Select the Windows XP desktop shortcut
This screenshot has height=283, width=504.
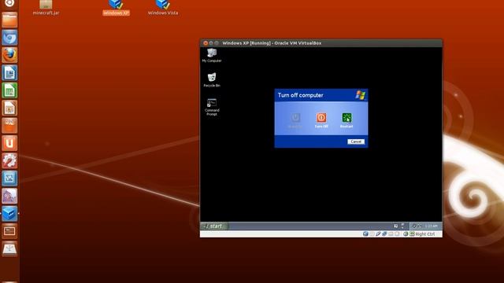tap(116, 8)
